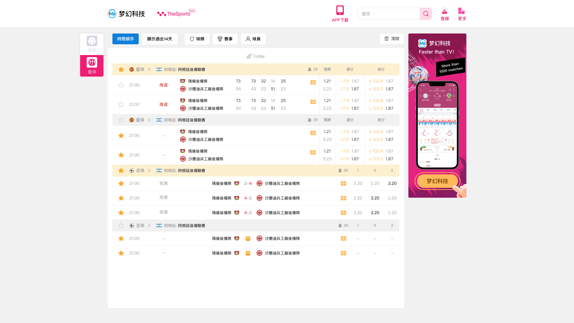Open the 球員 filter tab
The image size is (574, 323).
(x=253, y=39)
